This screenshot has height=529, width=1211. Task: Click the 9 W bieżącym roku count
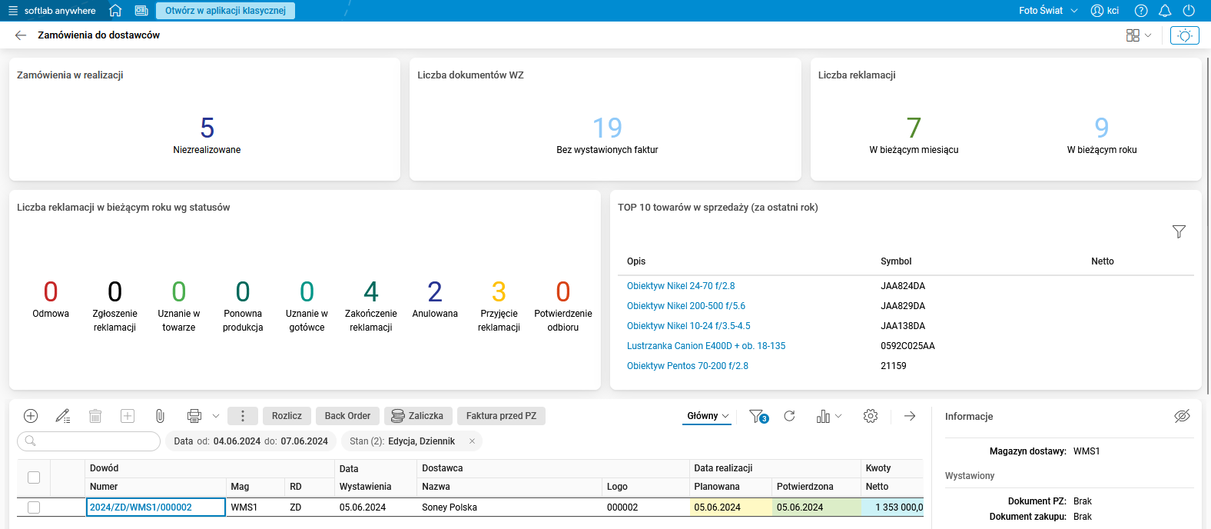tap(1102, 128)
